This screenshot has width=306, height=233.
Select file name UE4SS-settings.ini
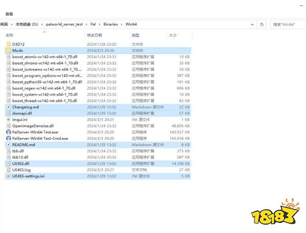tap(28, 176)
